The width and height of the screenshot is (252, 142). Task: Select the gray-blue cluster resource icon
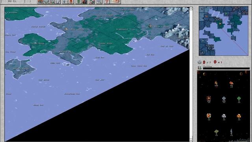click(224, 99)
